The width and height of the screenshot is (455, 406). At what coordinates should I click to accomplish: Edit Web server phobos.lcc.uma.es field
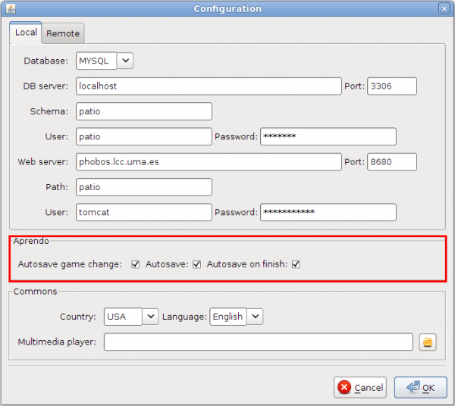pyautogui.click(x=209, y=161)
